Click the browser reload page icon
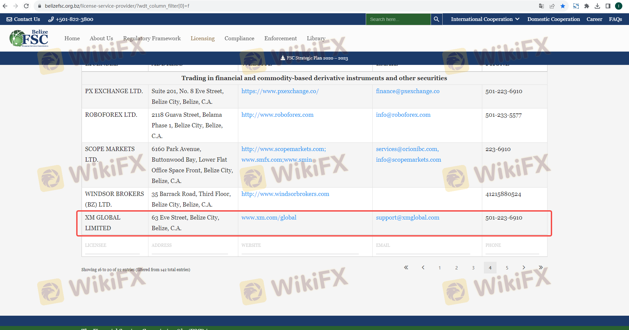This screenshot has height=330, width=629. pos(26,6)
